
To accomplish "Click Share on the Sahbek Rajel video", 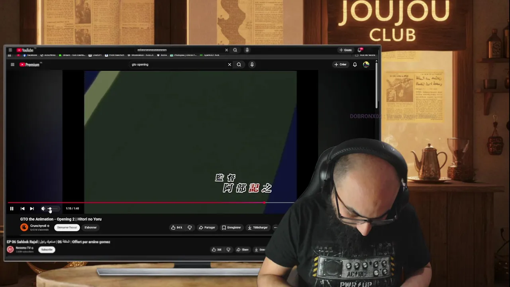I will 242,250.
